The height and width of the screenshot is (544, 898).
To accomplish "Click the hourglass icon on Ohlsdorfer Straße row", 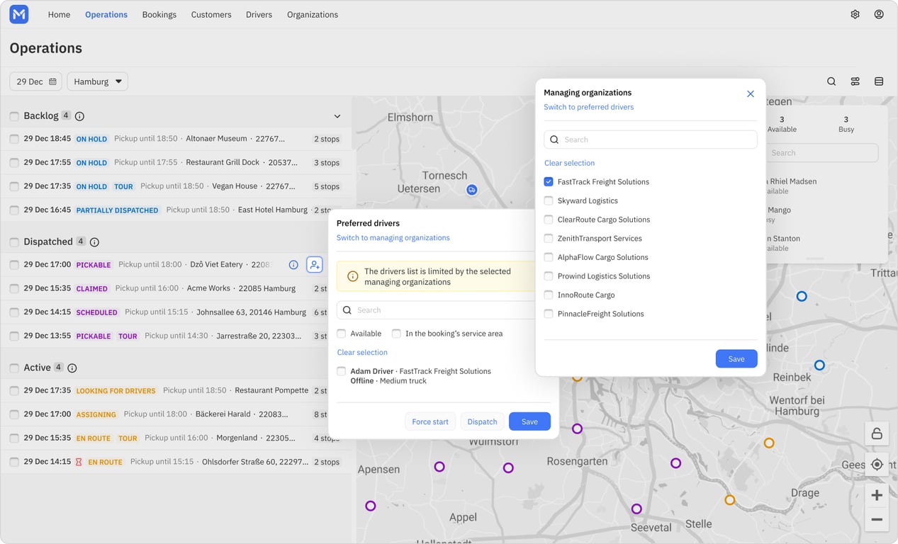I will pyautogui.click(x=79, y=462).
